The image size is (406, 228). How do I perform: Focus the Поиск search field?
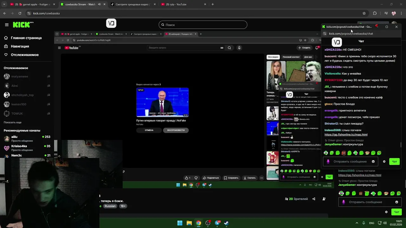point(203,25)
